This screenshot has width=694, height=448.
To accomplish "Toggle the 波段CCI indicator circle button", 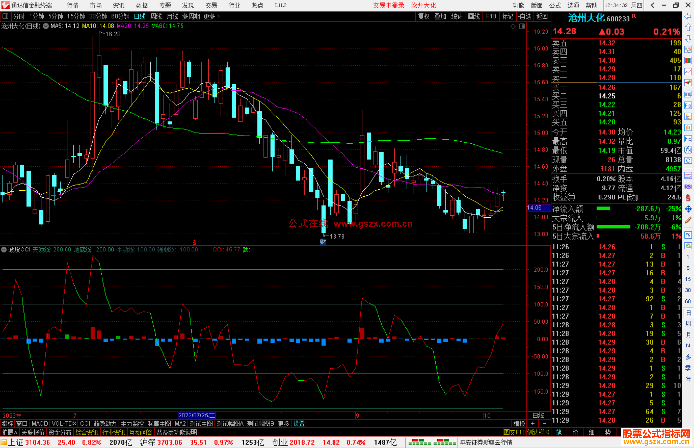I will point(4,250).
